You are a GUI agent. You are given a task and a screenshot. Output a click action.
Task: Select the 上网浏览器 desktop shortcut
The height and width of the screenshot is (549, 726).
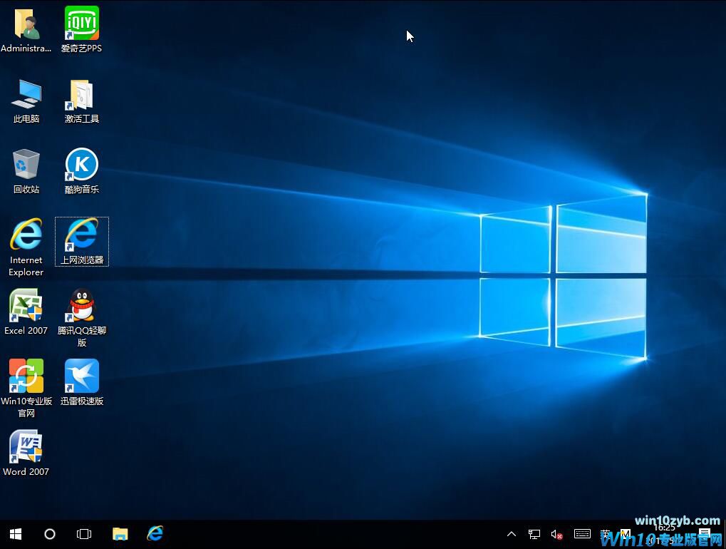tap(81, 235)
